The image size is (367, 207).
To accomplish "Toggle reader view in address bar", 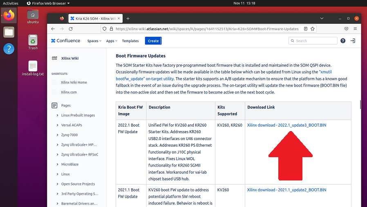I will click(x=305, y=29).
